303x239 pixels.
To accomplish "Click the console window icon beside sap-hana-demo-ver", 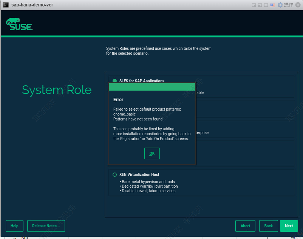I will 6,5.
